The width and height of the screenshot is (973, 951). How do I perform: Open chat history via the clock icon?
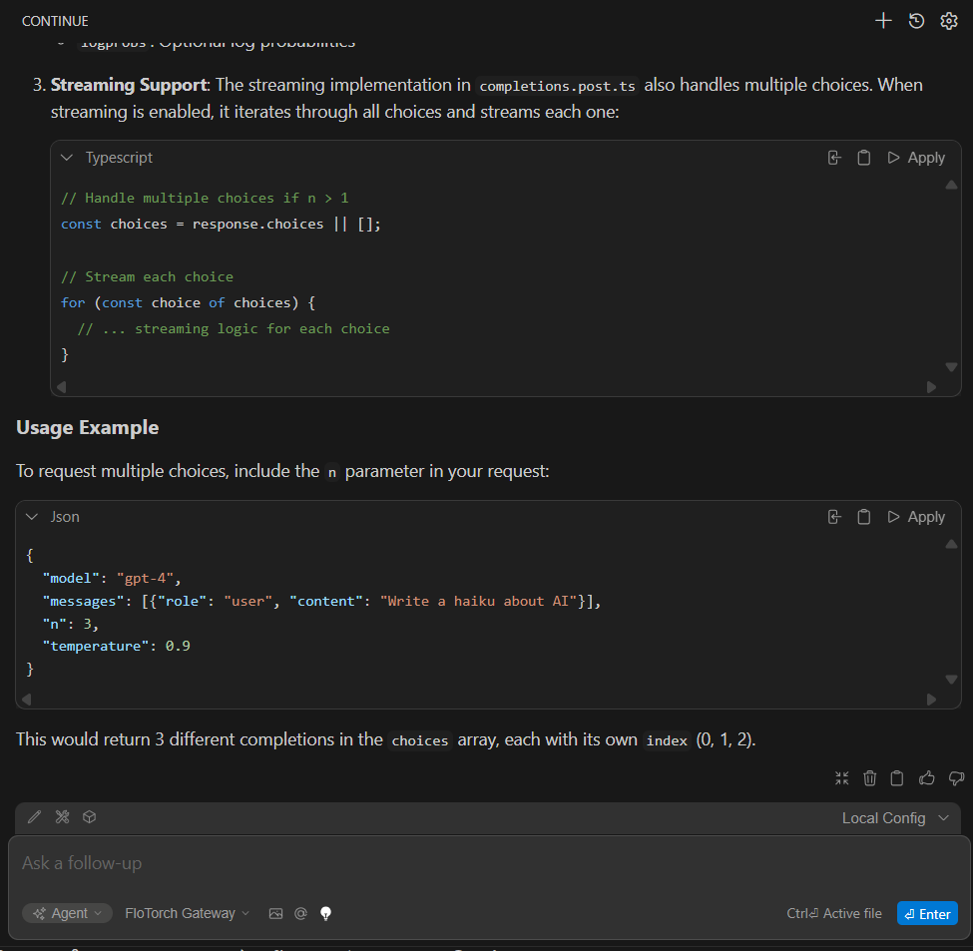(x=916, y=21)
